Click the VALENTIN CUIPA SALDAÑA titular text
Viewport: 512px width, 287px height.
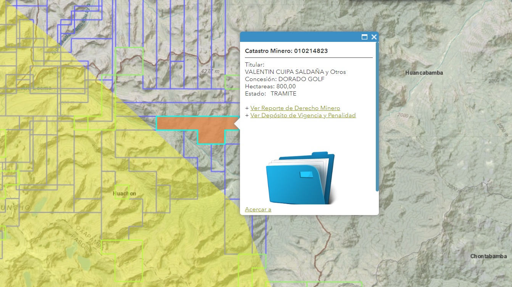click(295, 72)
